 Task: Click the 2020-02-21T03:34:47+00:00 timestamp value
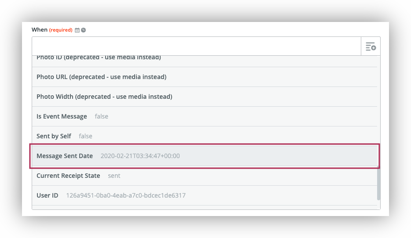point(140,156)
